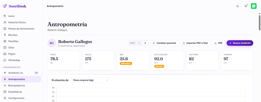
Task: Click the Cadera 97 cm card
Action: tap(237, 61)
